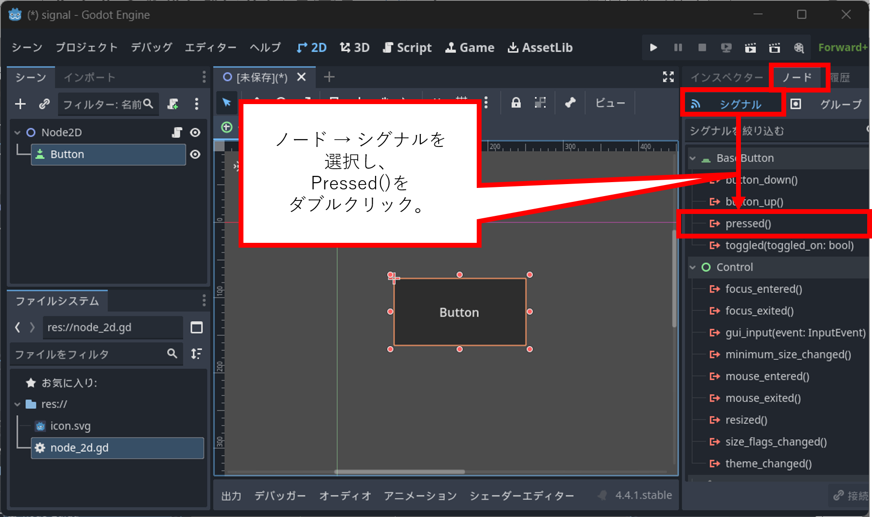Collapse the Control signal category
This screenshot has height=517, width=872.
click(x=693, y=267)
